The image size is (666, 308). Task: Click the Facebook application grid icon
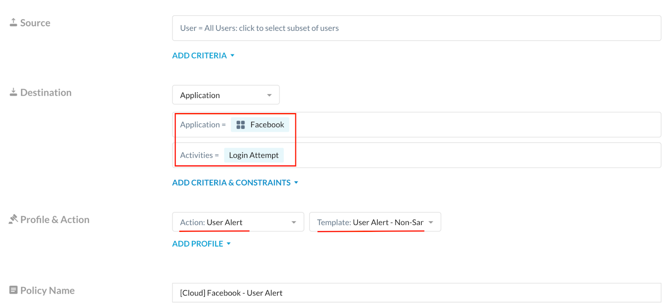pos(241,125)
